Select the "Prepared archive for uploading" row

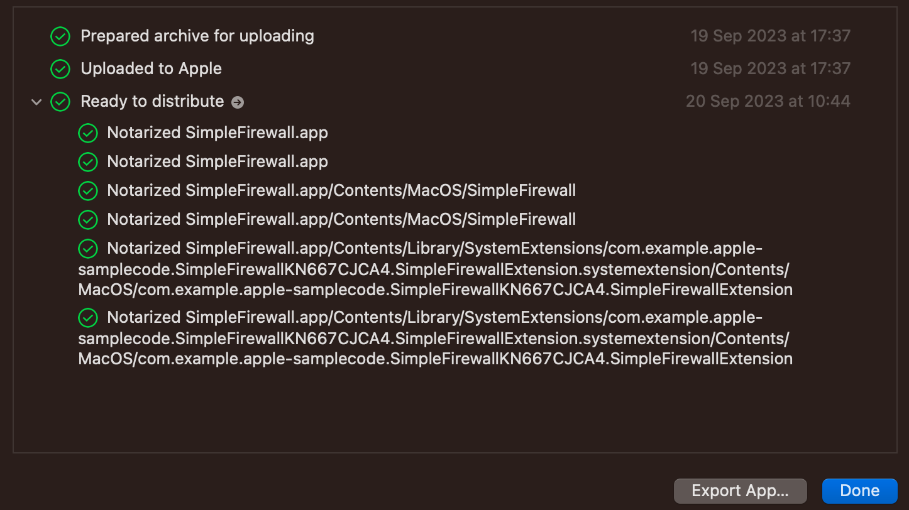pyautogui.click(x=197, y=36)
